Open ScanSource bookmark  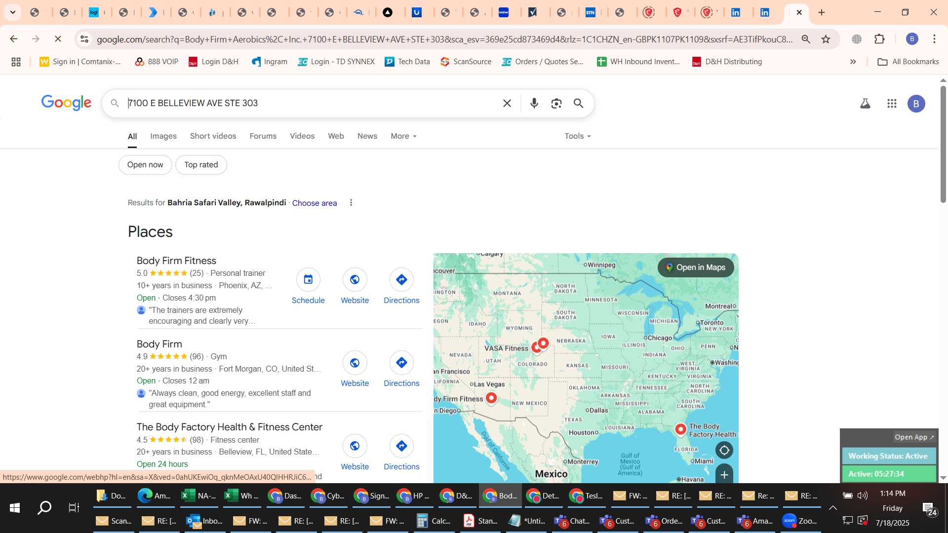pos(466,62)
